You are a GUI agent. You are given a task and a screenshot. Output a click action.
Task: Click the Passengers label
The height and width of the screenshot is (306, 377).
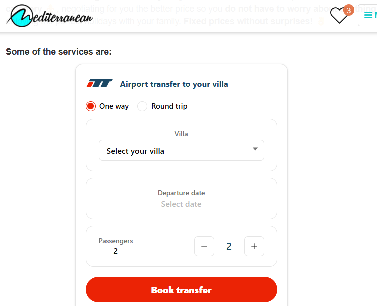pos(116,241)
